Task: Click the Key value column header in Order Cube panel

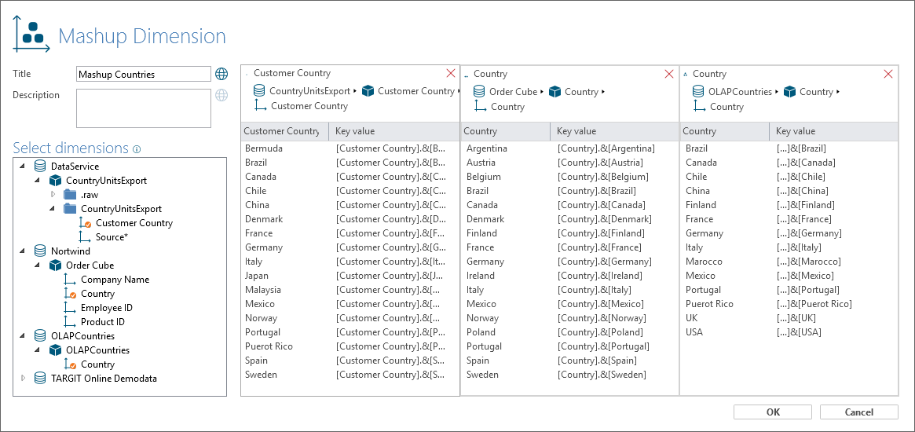Action: click(x=614, y=131)
